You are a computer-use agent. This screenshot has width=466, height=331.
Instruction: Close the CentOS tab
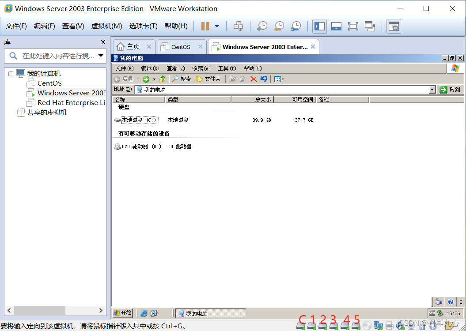coord(200,47)
